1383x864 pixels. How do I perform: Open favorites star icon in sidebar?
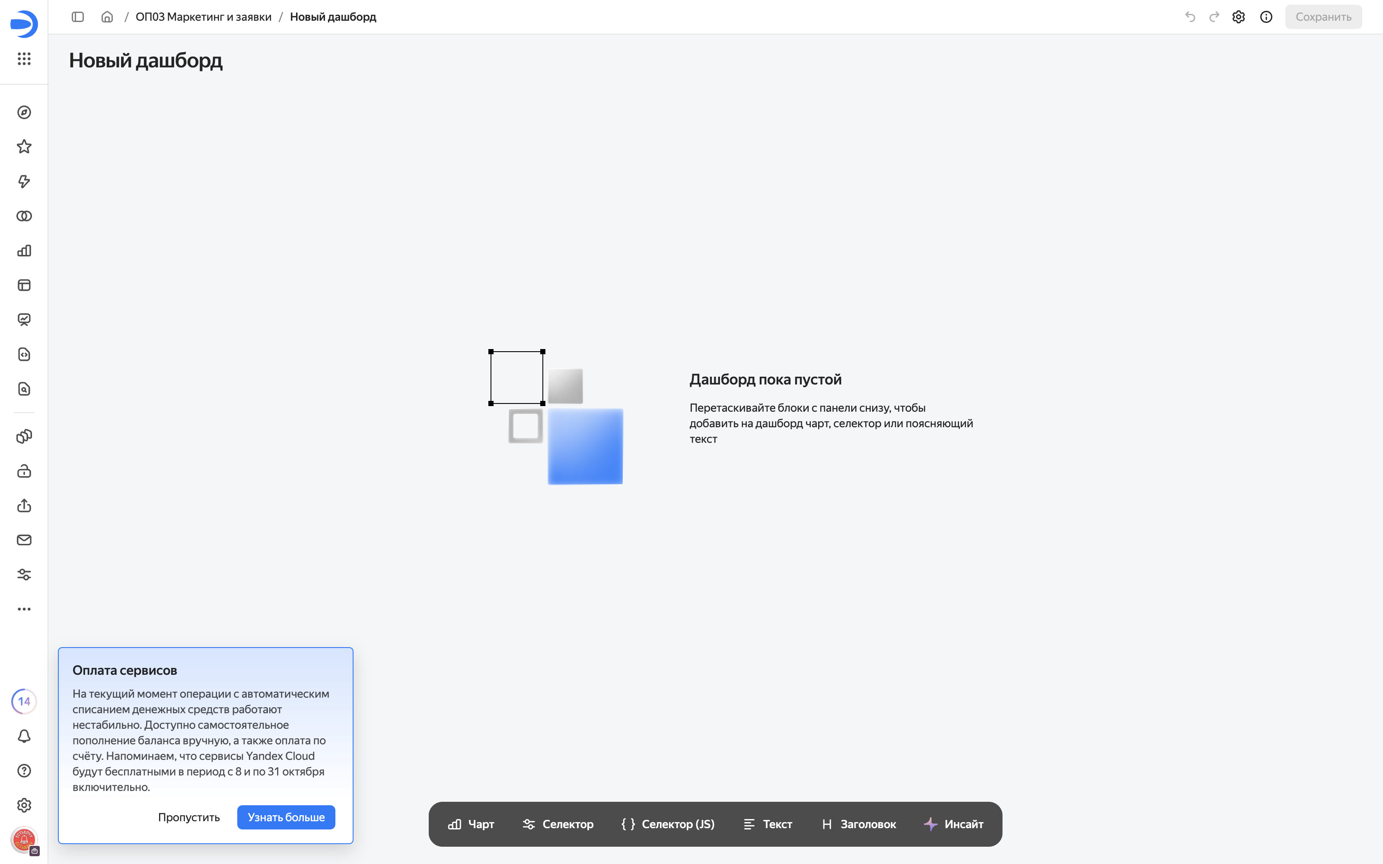24,147
